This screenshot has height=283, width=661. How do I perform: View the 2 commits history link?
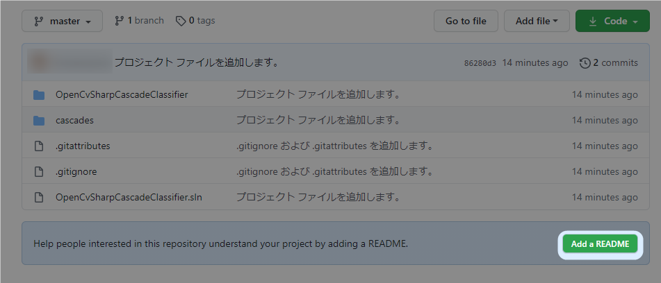[609, 63]
